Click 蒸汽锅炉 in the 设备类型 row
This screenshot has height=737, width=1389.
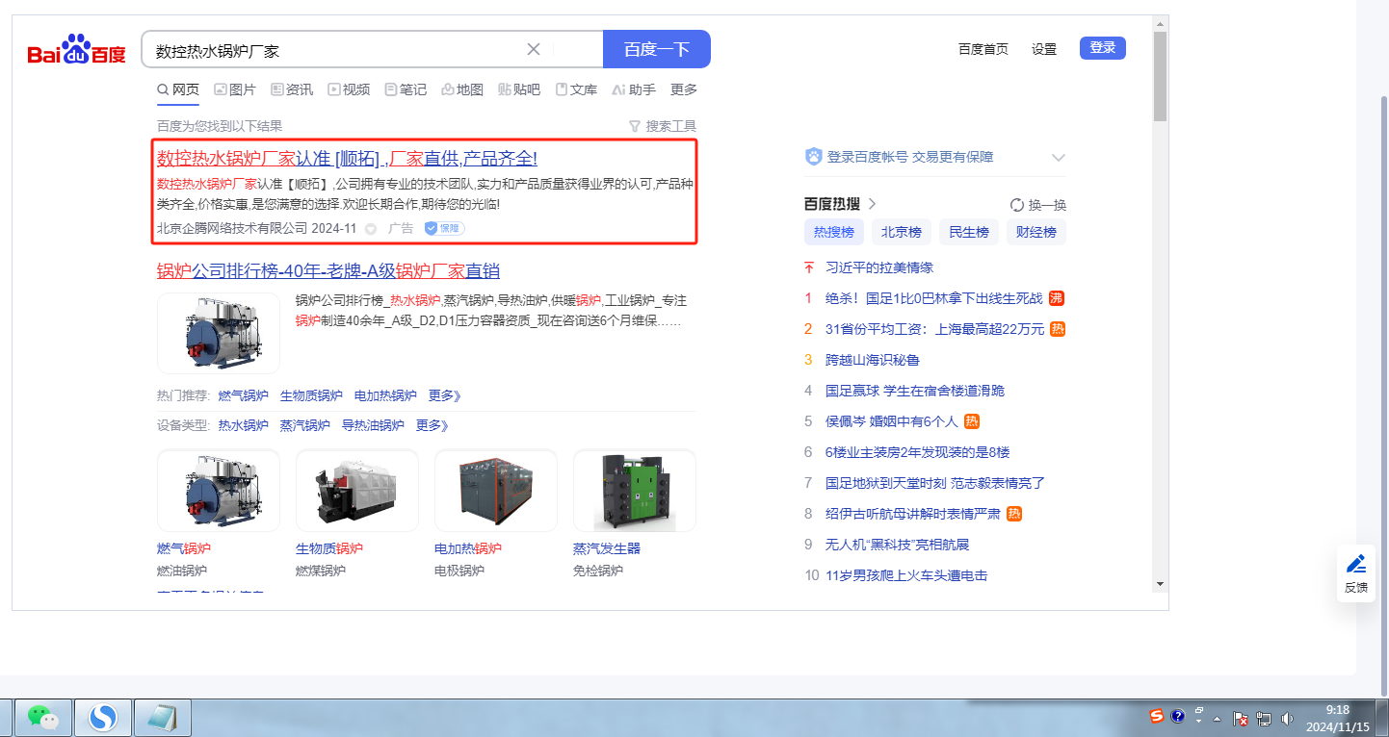click(305, 425)
